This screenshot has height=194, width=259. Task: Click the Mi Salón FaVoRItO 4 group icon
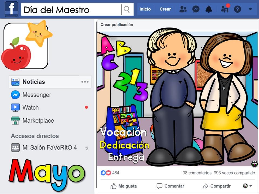[x=15, y=147]
